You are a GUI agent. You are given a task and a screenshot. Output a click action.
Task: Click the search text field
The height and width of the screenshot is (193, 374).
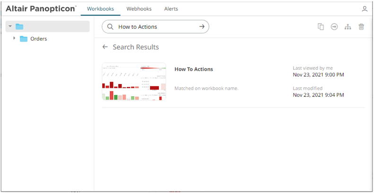click(x=156, y=27)
